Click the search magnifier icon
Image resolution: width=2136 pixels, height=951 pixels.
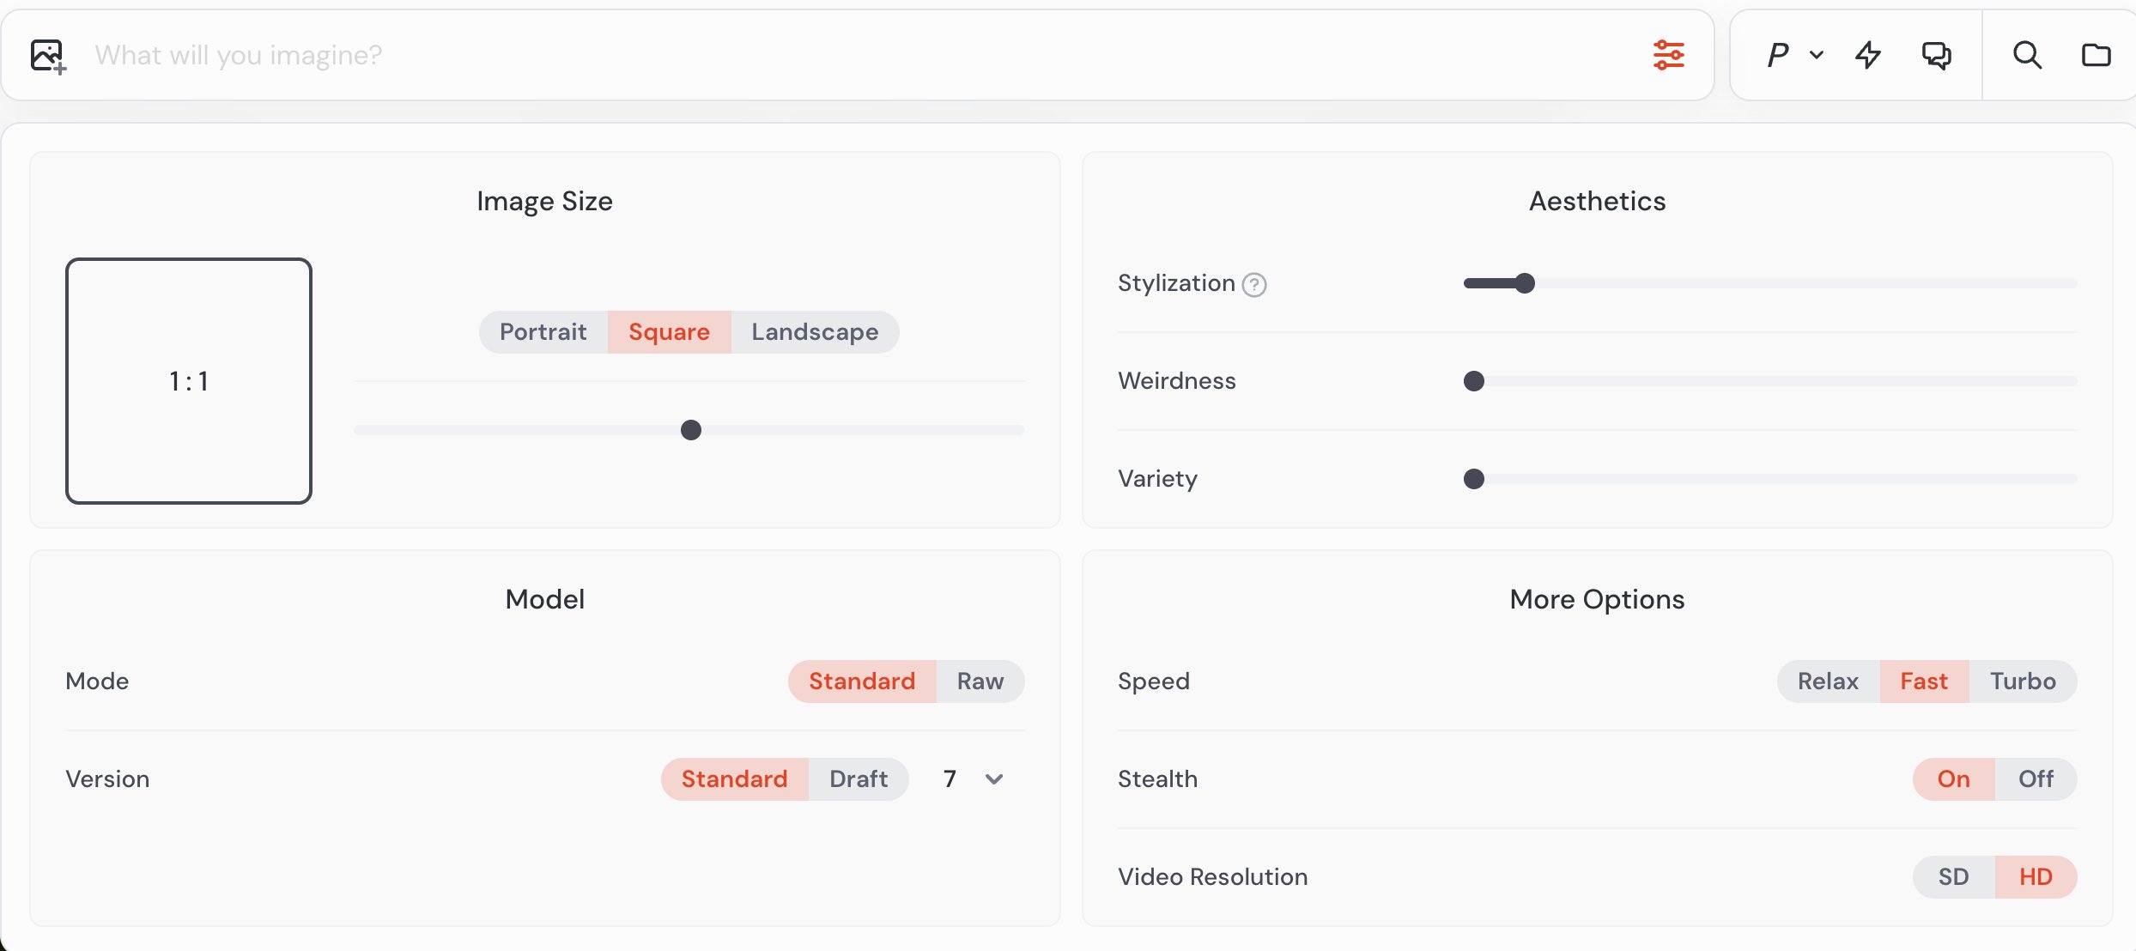(x=2027, y=55)
